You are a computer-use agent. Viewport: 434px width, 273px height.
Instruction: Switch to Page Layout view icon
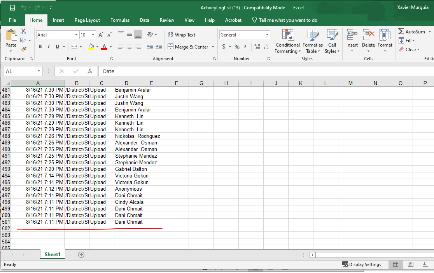point(411,264)
